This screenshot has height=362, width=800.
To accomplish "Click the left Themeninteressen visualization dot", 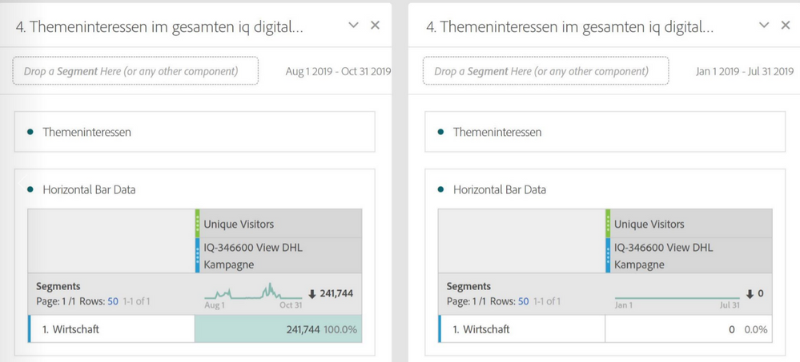I will click(x=30, y=132).
